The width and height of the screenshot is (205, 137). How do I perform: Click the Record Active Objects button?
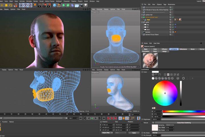click(108, 118)
